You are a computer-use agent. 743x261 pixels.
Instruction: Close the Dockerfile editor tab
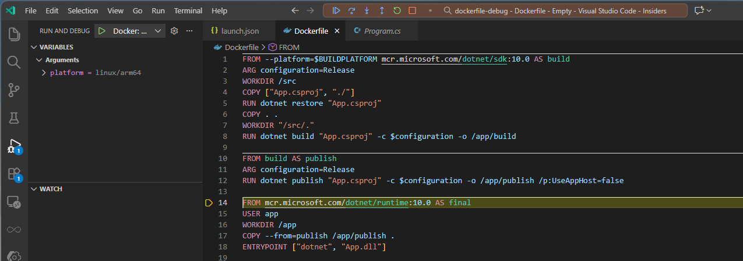tap(337, 31)
